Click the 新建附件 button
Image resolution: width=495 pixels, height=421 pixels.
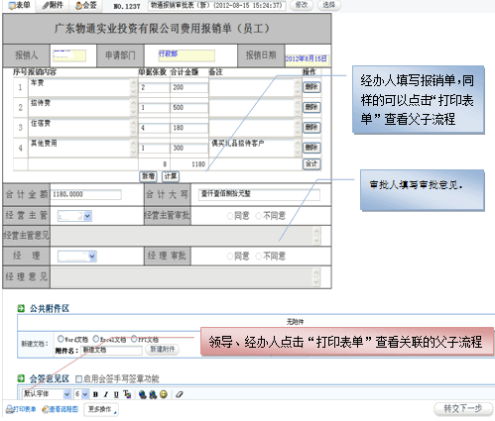tap(162, 350)
